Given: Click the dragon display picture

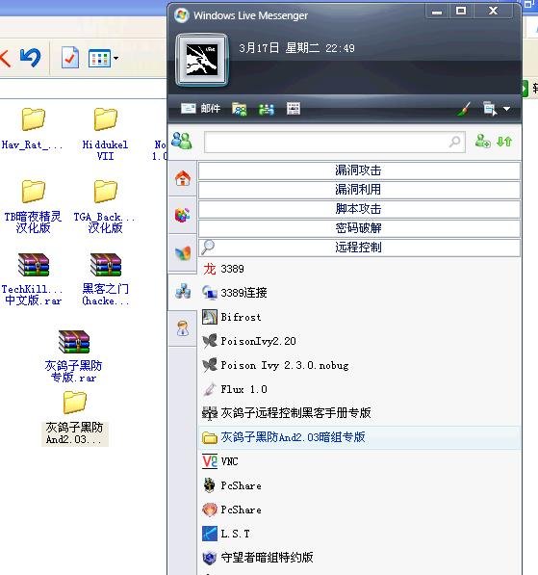Looking at the screenshot, I should pyautogui.click(x=202, y=60).
